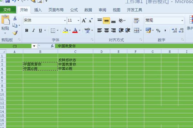Click the phonetic guide wén icon
The height and width of the screenshot is (128, 193).
tap(87, 30)
